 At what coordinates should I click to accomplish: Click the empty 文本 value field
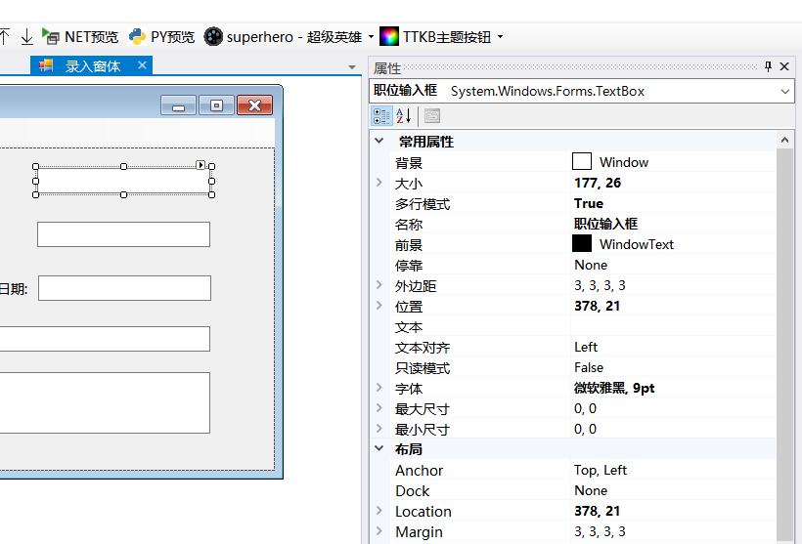pyautogui.click(x=673, y=326)
